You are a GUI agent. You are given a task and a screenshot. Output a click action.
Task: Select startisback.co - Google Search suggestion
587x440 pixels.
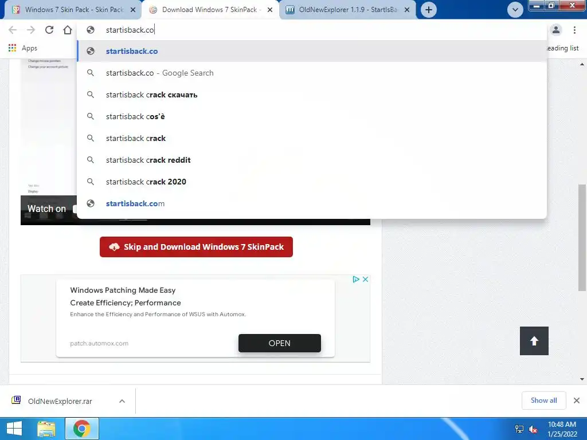pyautogui.click(x=311, y=73)
